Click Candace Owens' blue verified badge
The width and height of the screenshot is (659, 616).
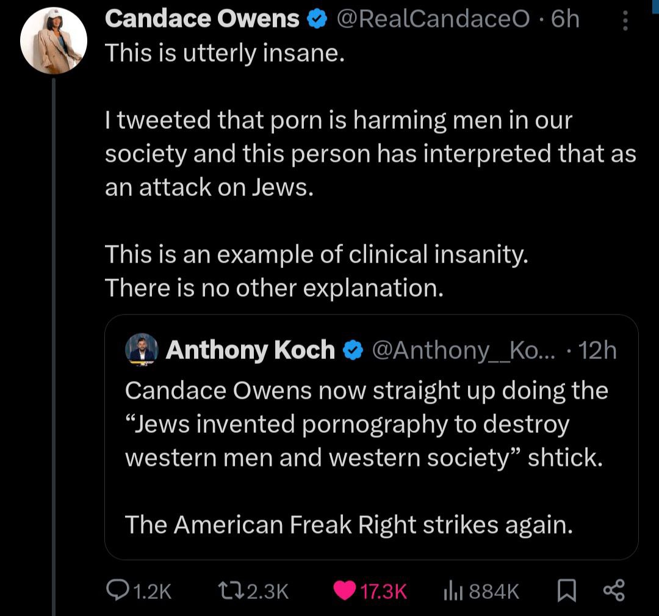[x=318, y=20]
